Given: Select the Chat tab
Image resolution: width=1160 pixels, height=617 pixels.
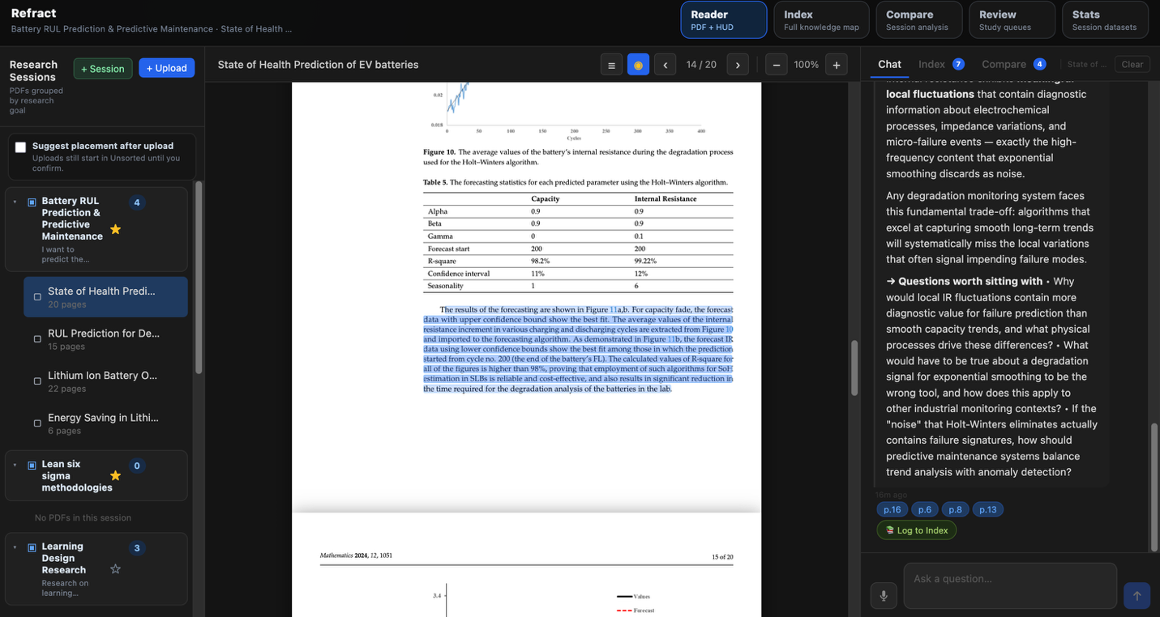Looking at the screenshot, I should (x=889, y=64).
